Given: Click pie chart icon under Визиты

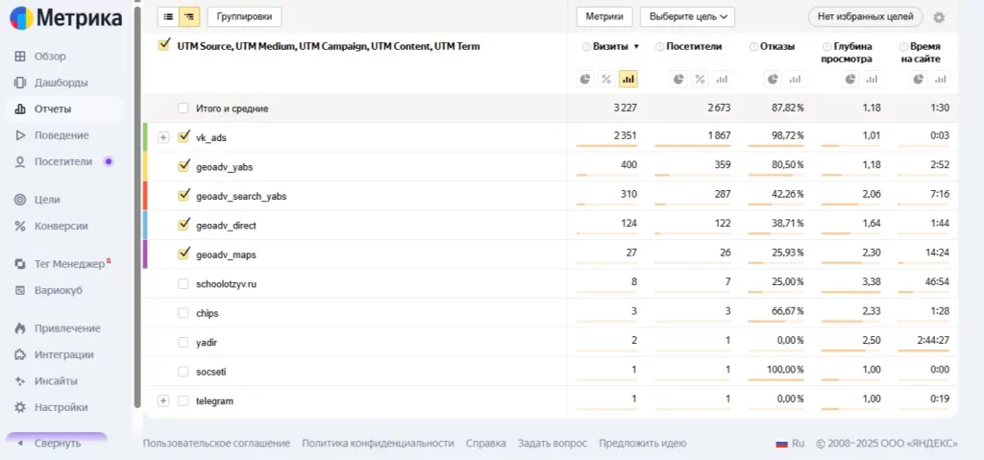Looking at the screenshot, I should click(x=585, y=79).
